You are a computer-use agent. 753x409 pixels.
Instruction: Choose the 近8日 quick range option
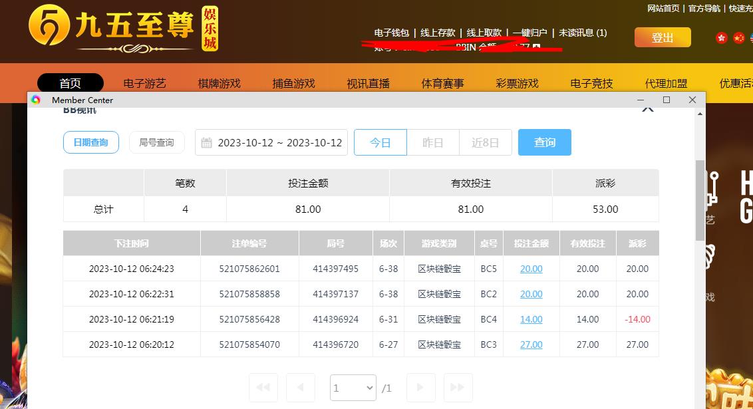point(485,142)
